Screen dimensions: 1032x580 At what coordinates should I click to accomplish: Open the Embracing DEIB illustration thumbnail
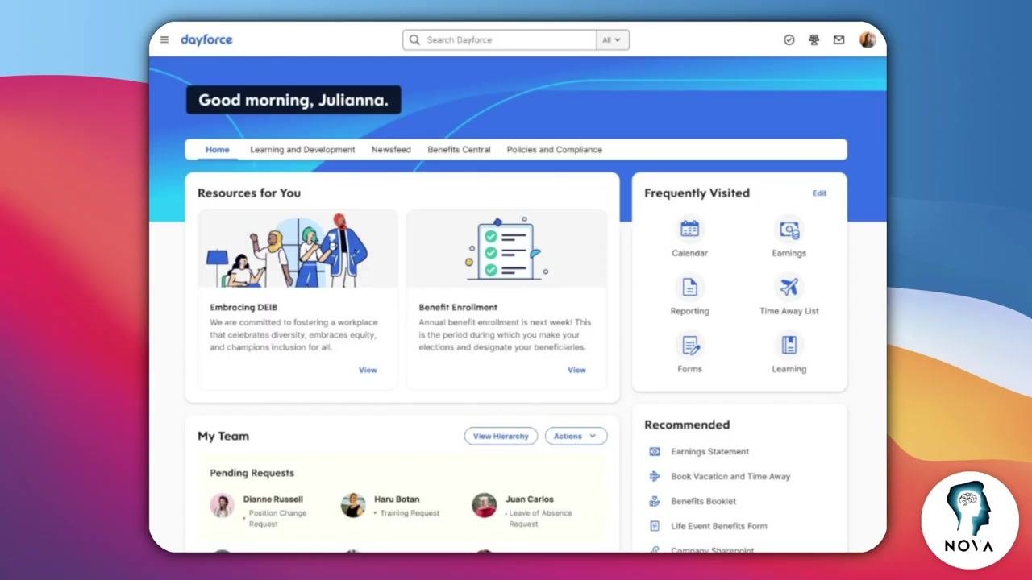click(x=298, y=249)
